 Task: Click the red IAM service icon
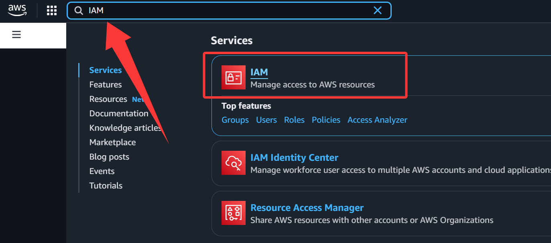coord(233,77)
